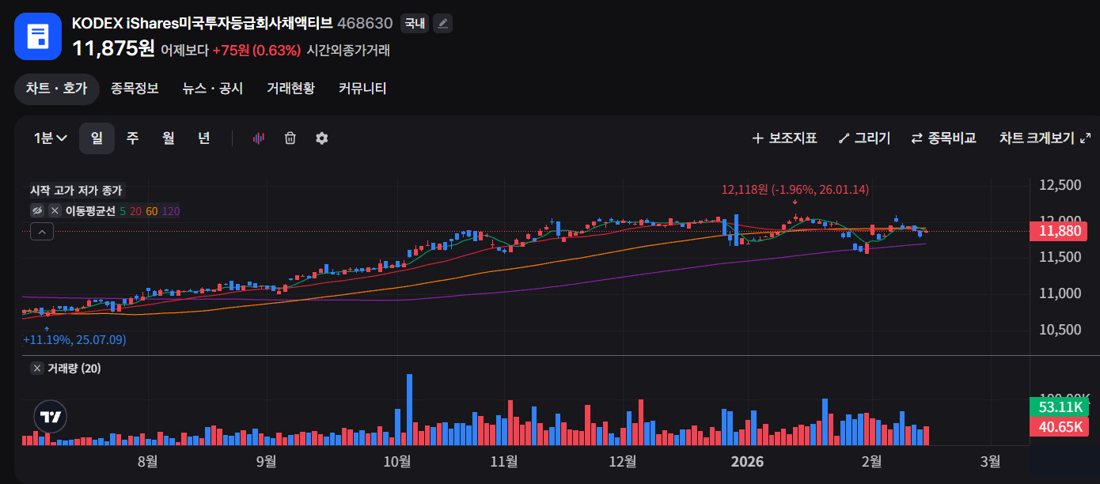Click the 9월 date axis label

click(x=267, y=460)
